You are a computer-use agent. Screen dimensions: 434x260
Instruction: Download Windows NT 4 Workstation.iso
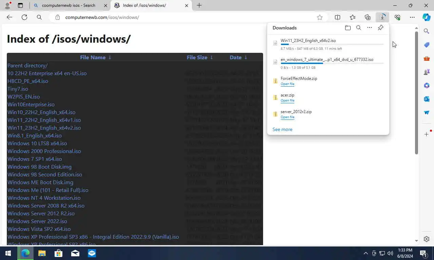click(x=44, y=198)
